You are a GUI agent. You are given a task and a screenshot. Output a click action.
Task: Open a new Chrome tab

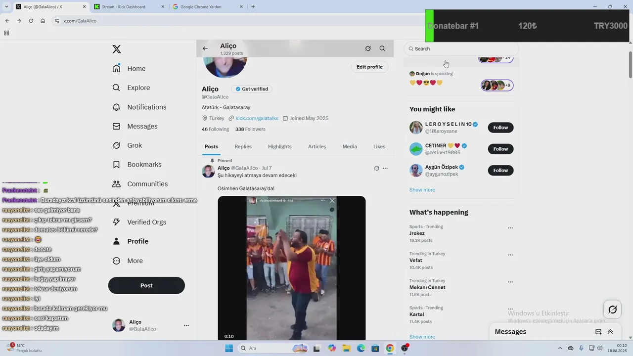click(253, 7)
